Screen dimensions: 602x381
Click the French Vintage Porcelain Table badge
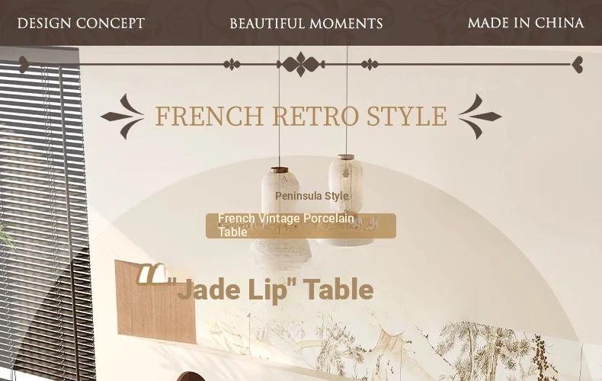click(x=301, y=226)
